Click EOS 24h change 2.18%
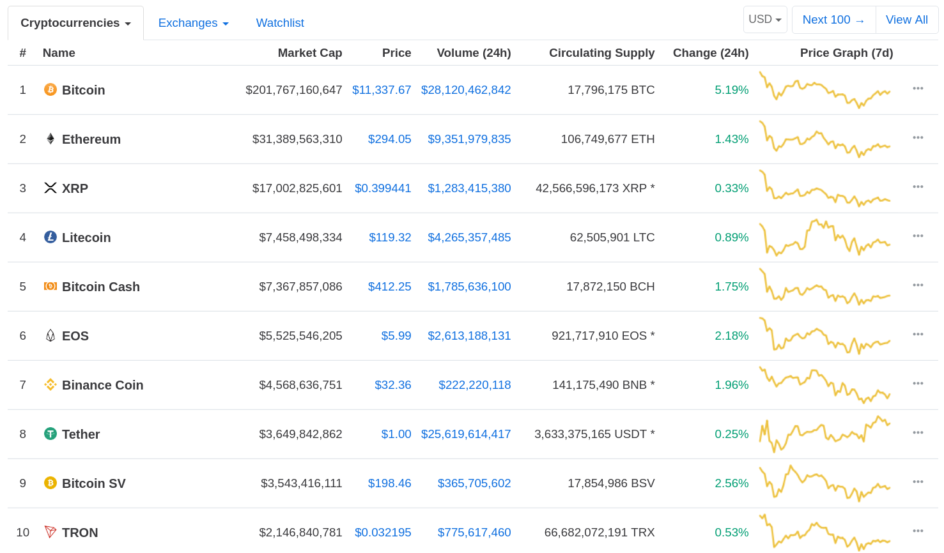This screenshot has width=944, height=553. [732, 336]
